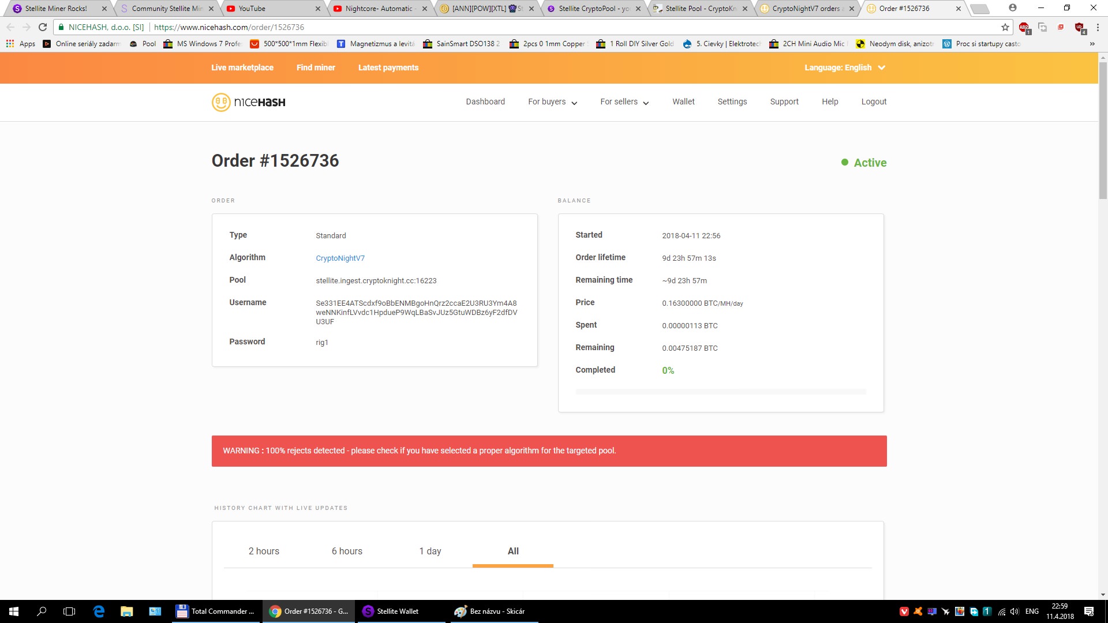The height and width of the screenshot is (623, 1108).
Task: Open File Explorer from taskbar
Action: [126, 611]
